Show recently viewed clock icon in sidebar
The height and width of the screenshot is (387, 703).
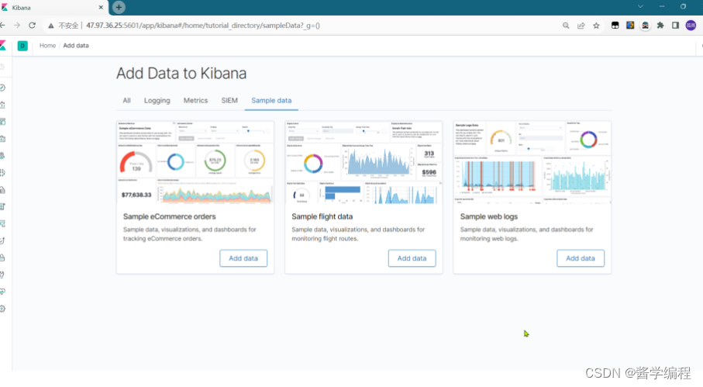(x=2, y=67)
